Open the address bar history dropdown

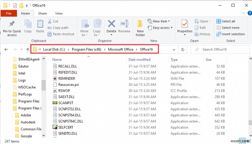click(x=174, y=50)
